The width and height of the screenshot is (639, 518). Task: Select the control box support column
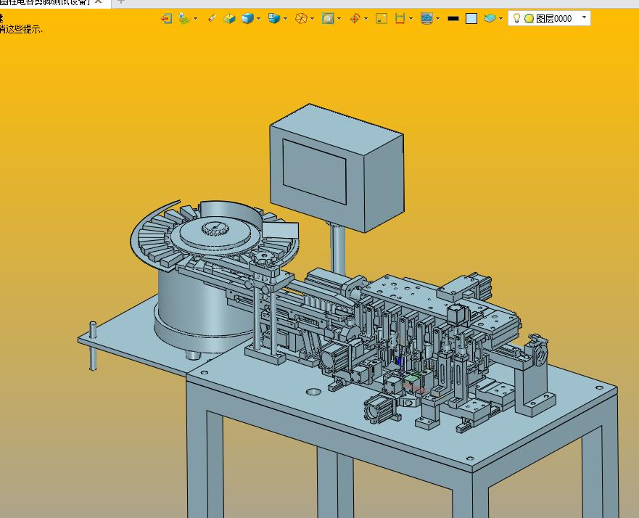coord(338,249)
